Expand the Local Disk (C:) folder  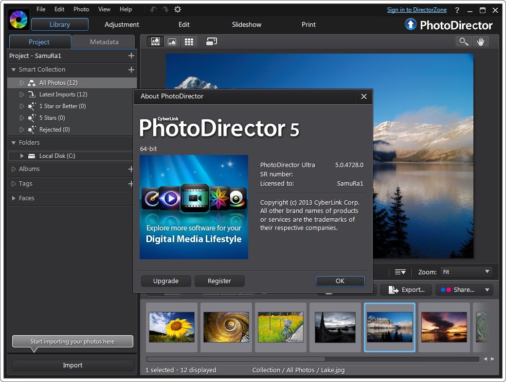(x=21, y=156)
